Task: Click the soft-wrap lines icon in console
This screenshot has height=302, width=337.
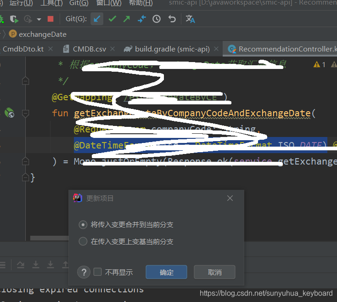Action: (x=3, y=264)
